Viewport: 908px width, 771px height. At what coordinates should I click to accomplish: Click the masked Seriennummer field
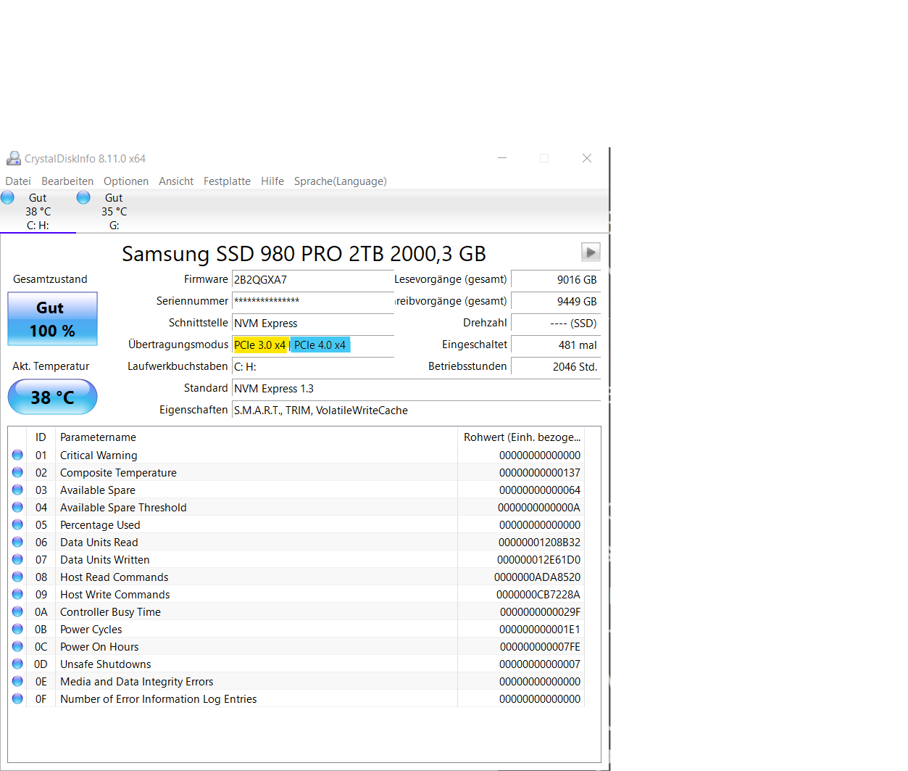tap(313, 302)
